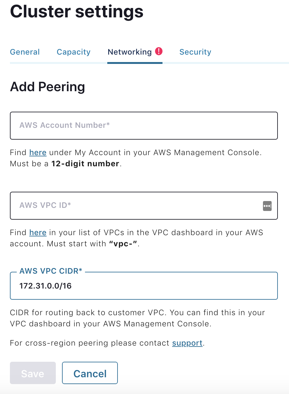Open the Capacity tab
Image resolution: width=289 pixels, height=394 pixels.
tap(73, 52)
